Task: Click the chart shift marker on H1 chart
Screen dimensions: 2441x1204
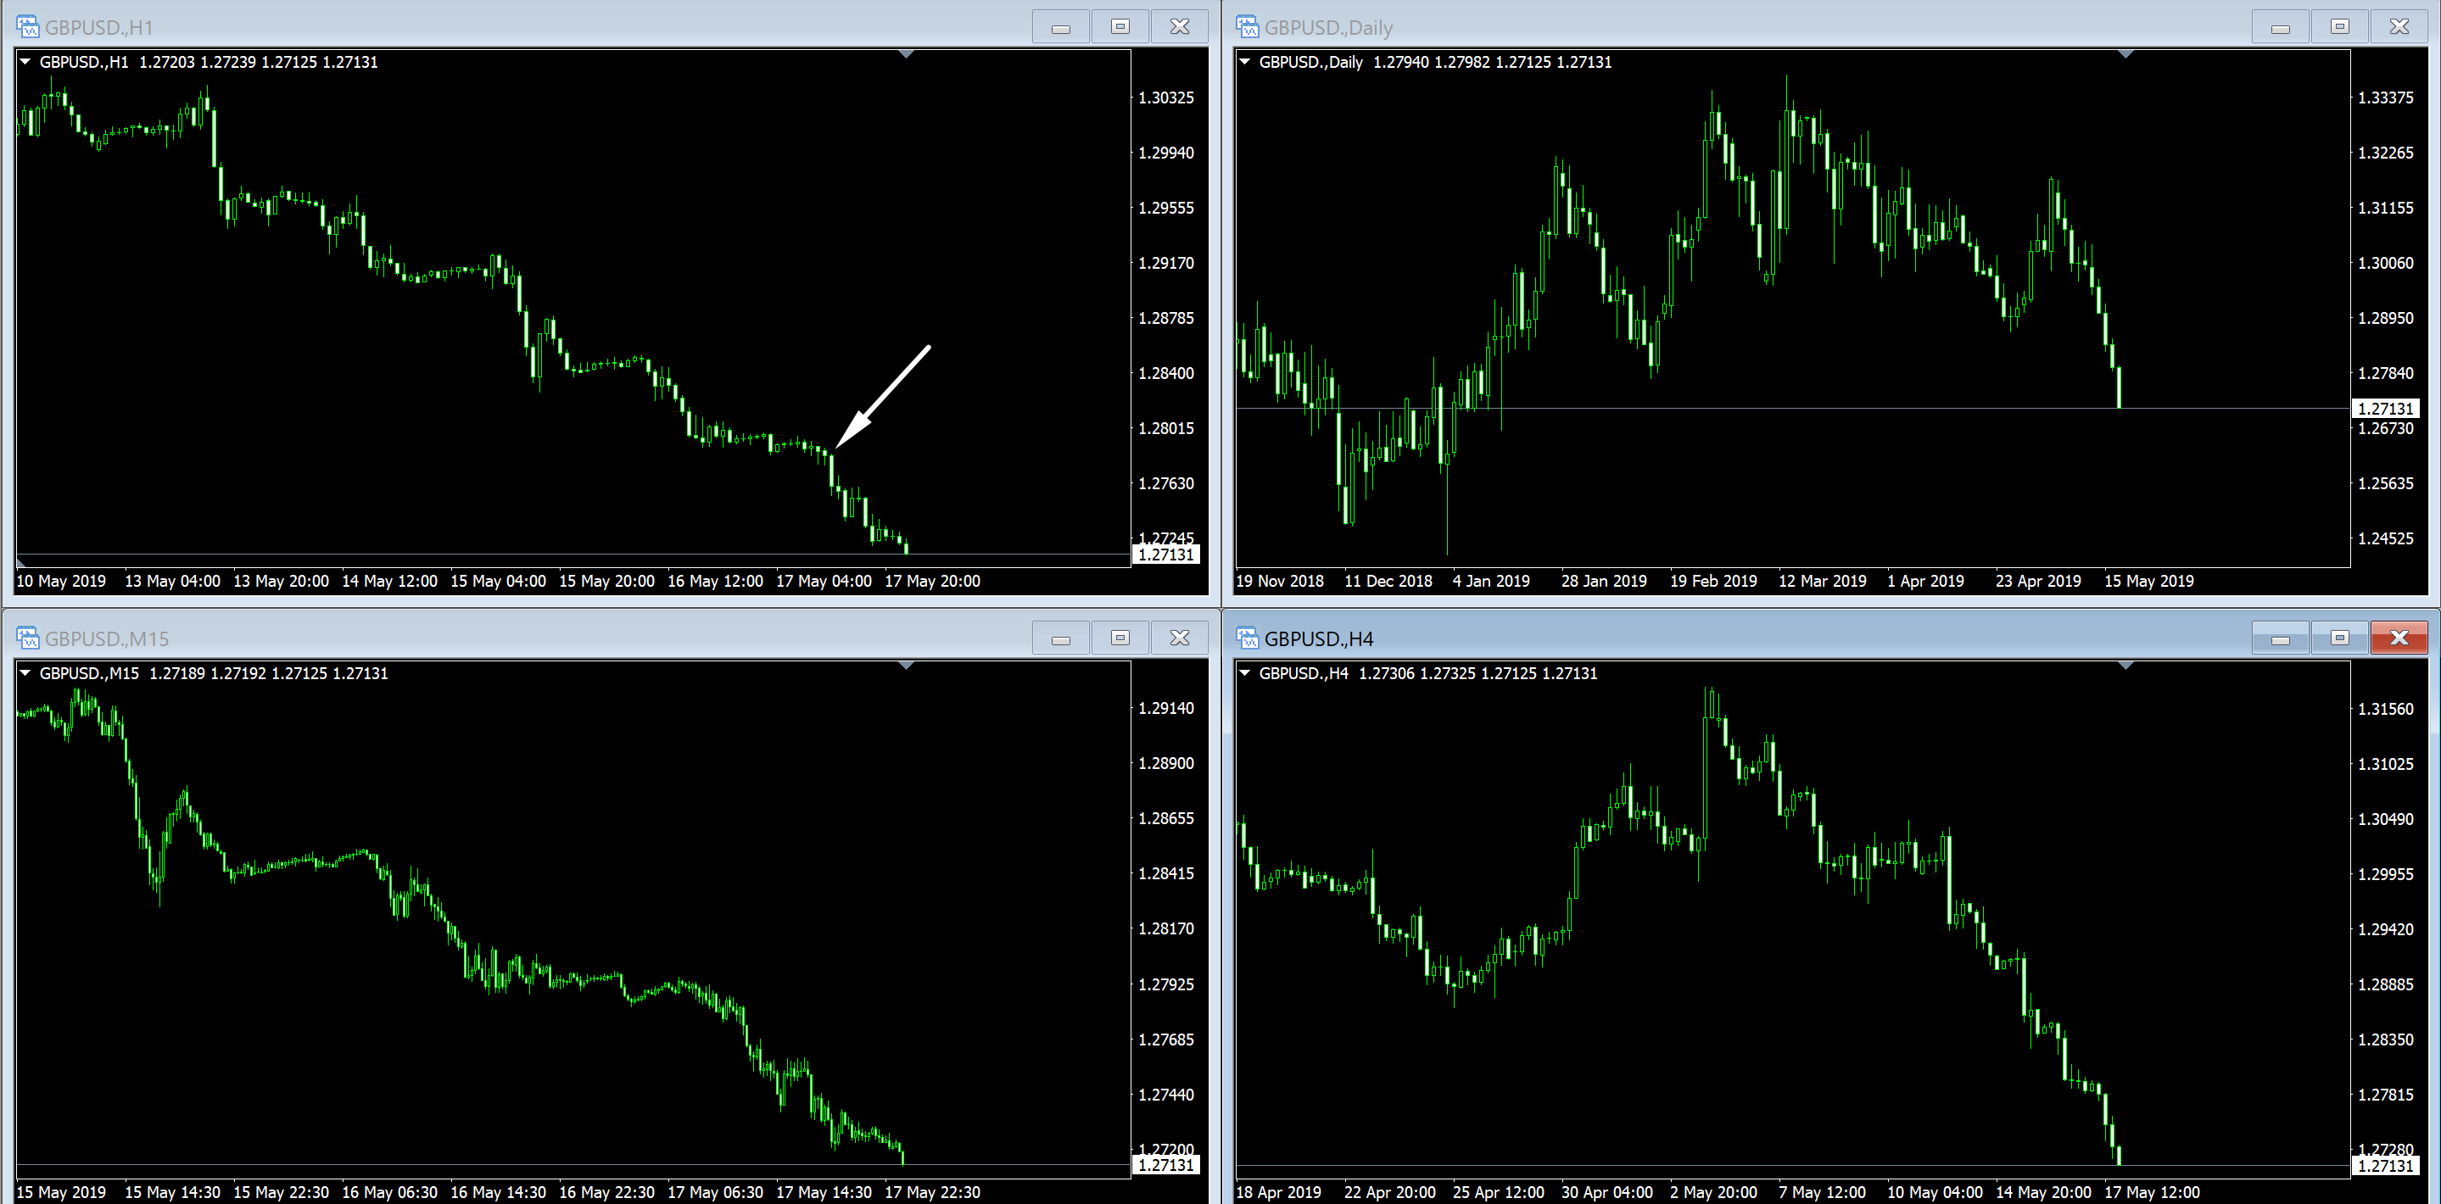Action: point(906,55)
